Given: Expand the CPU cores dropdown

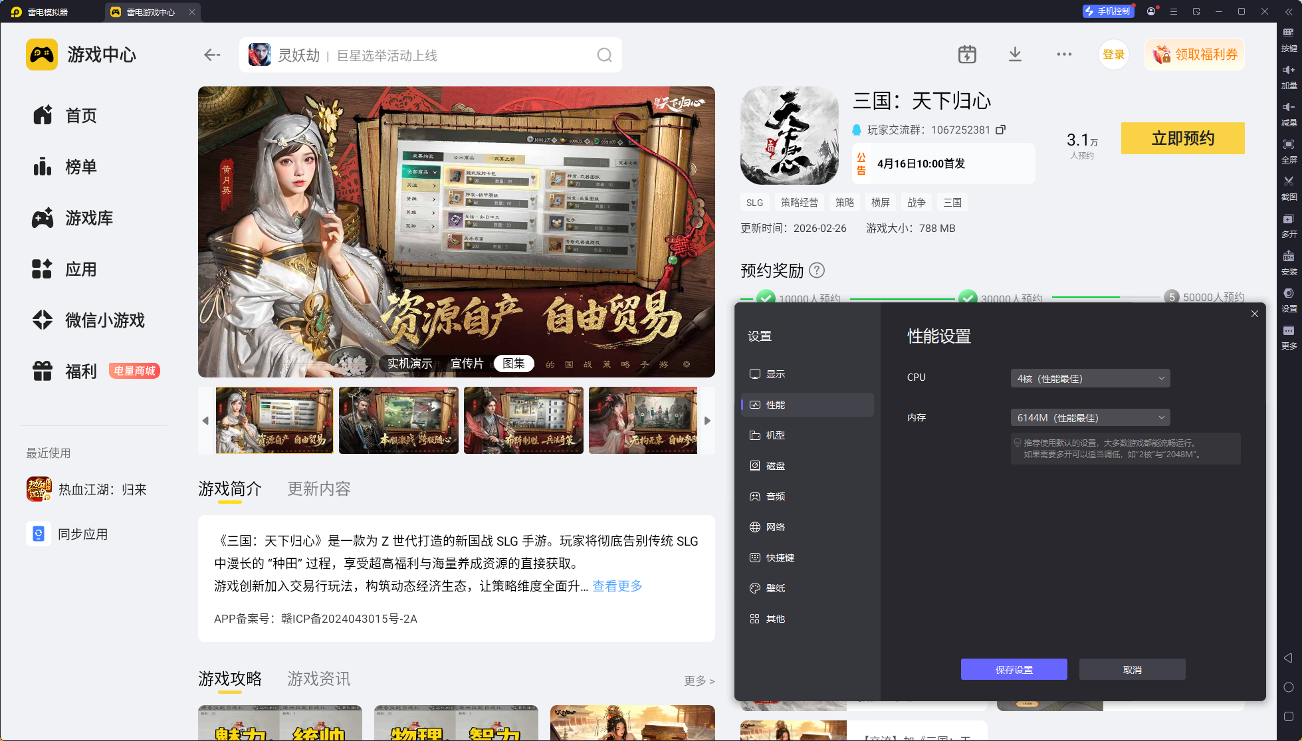Looking at the screenshot, I should (1090, 378).
